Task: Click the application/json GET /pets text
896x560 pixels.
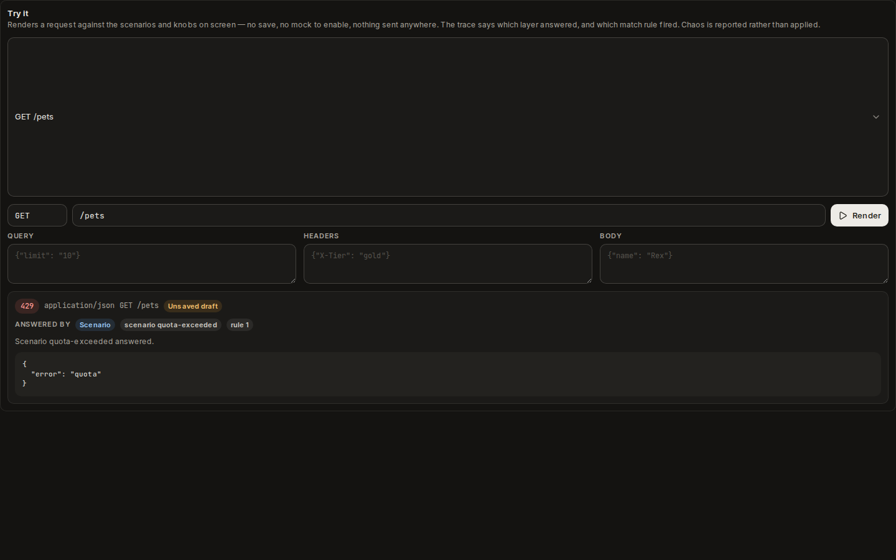Action: click(x=101, y=306)
